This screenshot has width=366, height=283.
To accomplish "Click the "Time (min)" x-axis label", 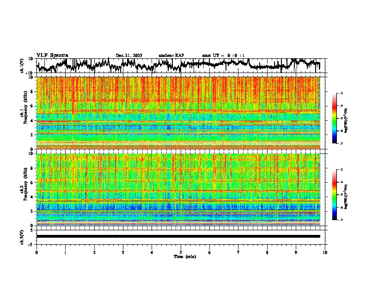I will click(x=185, y=257).
